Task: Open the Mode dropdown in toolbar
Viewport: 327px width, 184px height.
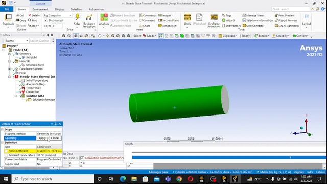Action: coord(150,36)
